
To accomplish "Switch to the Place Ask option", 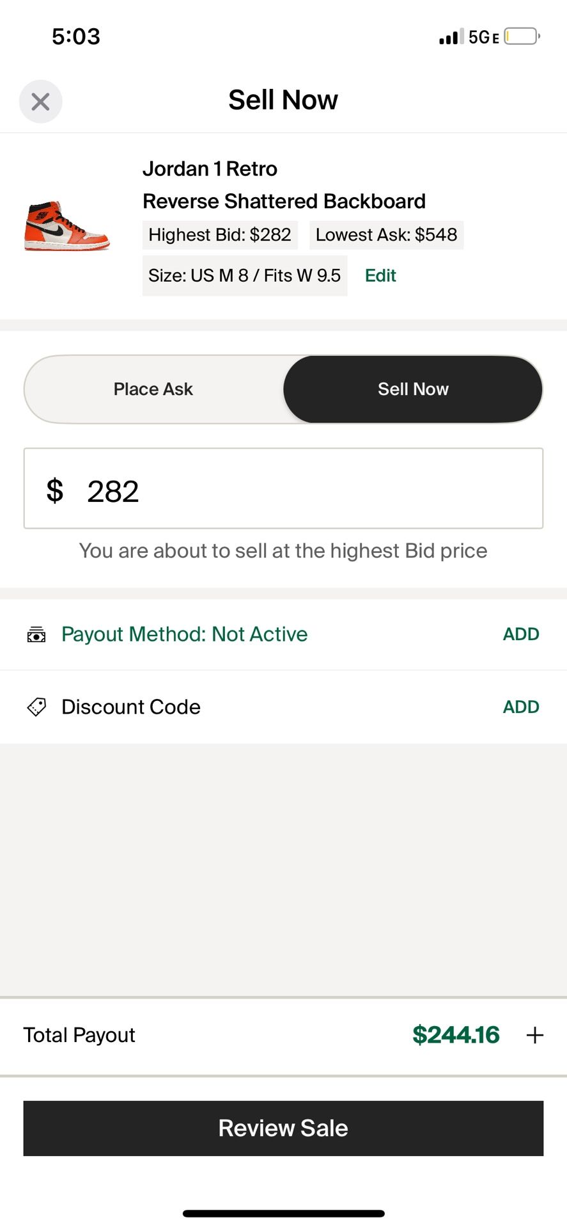I will coord(153,389).
